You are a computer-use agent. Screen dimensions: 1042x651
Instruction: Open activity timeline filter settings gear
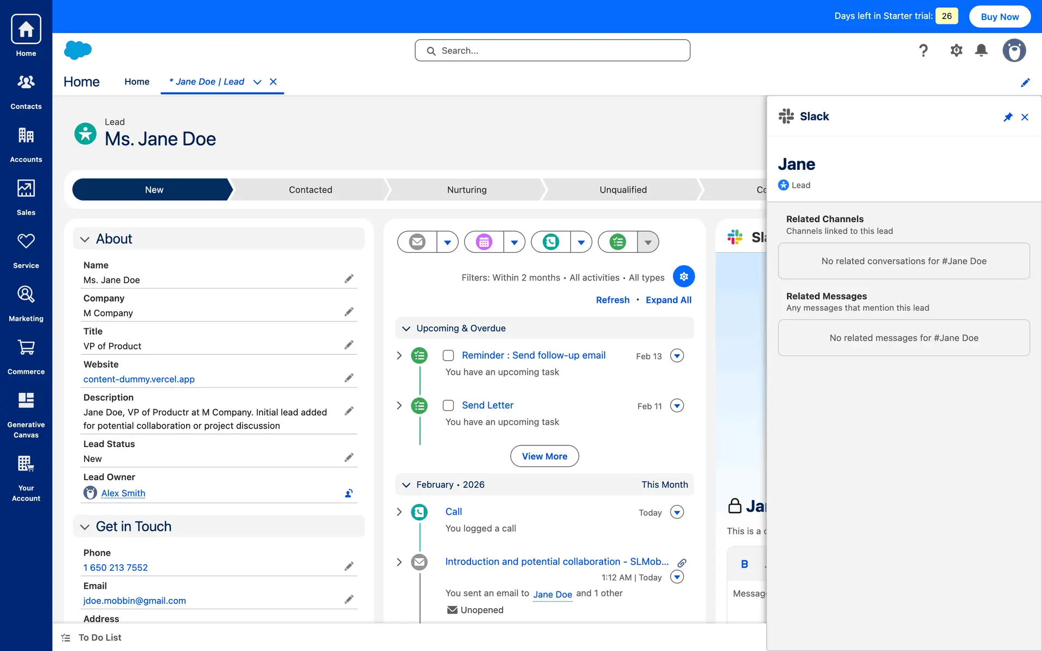click(683, 277)
